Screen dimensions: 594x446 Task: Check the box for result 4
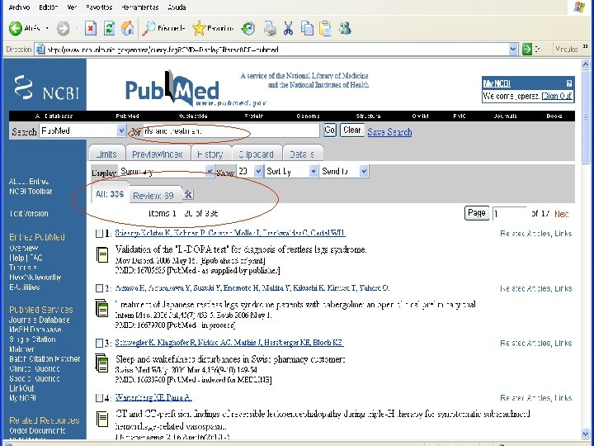click(x=99, y=398)
